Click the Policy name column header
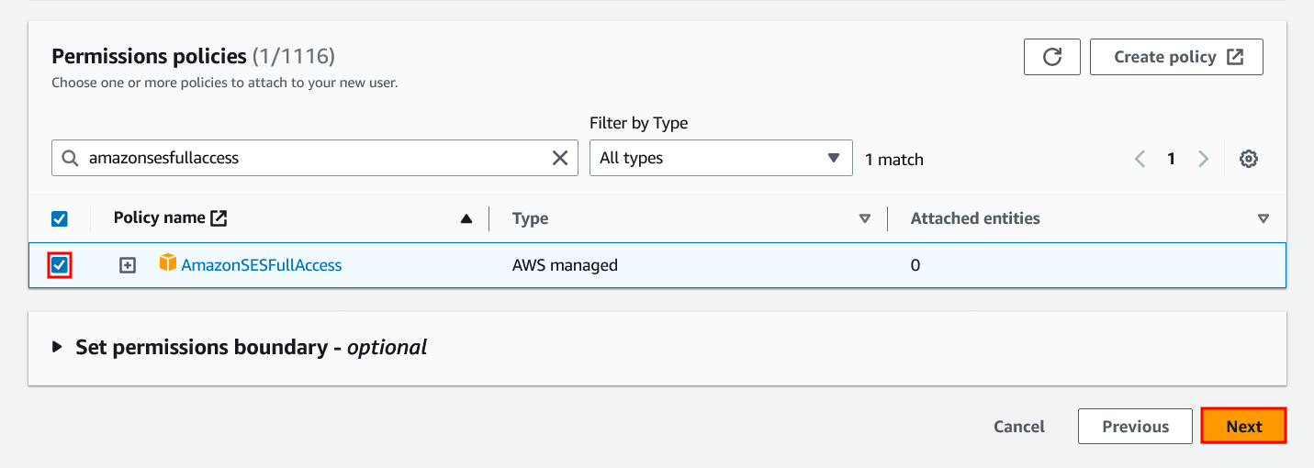This screenshot has width=1314, height=468. tap(160, 217)
